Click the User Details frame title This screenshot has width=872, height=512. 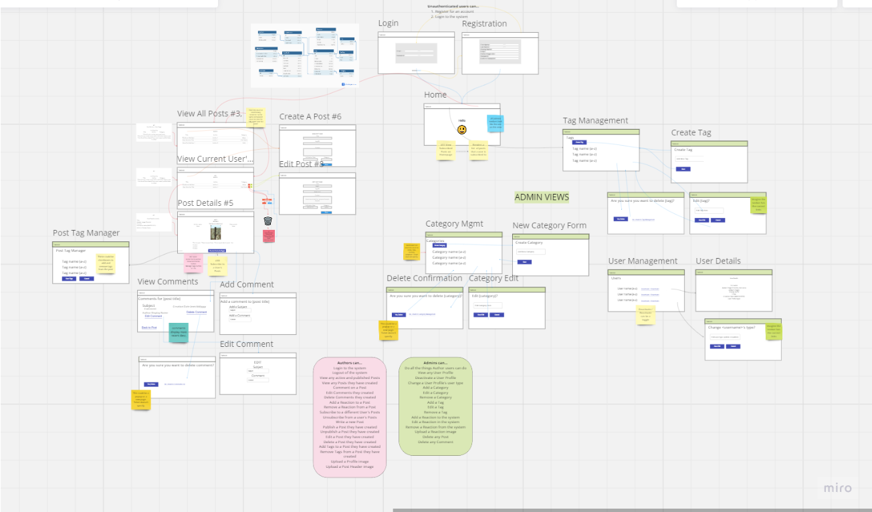point(718,261)
